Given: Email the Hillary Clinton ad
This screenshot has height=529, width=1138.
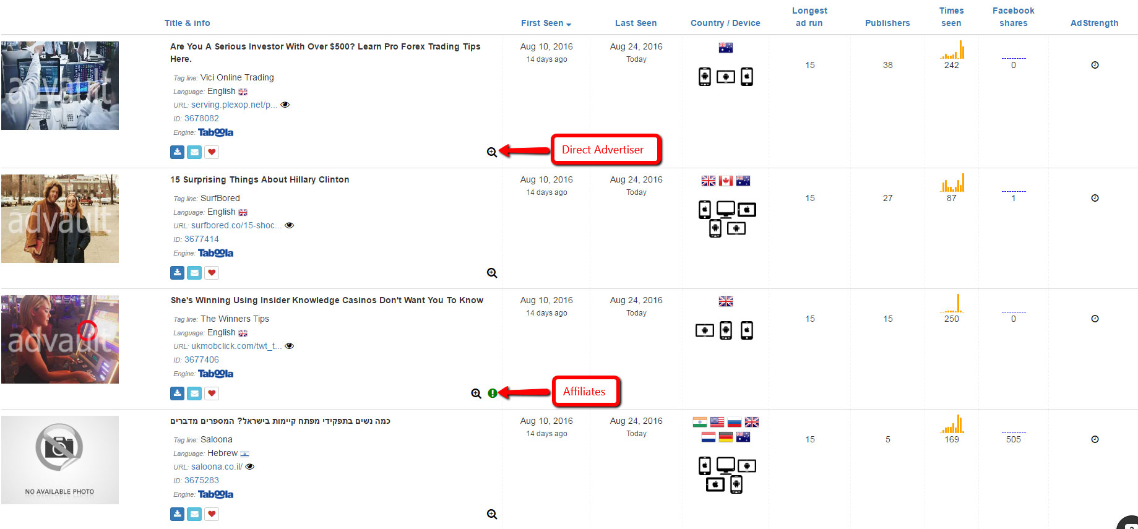Looking at the screenshot, I should 194,273.
